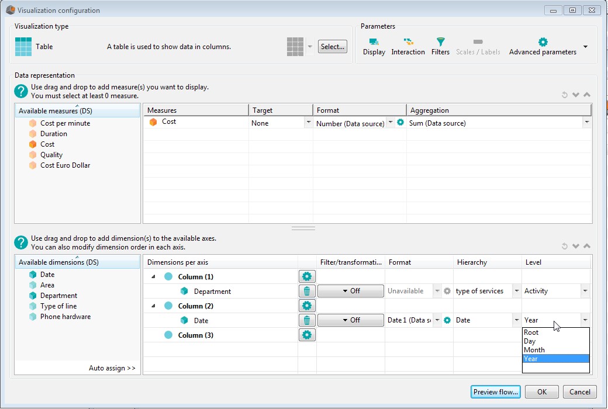This screenshot has width=608, height=409.
Task: Select Cost in Available measures list
Action: click(x=47, y=144)
